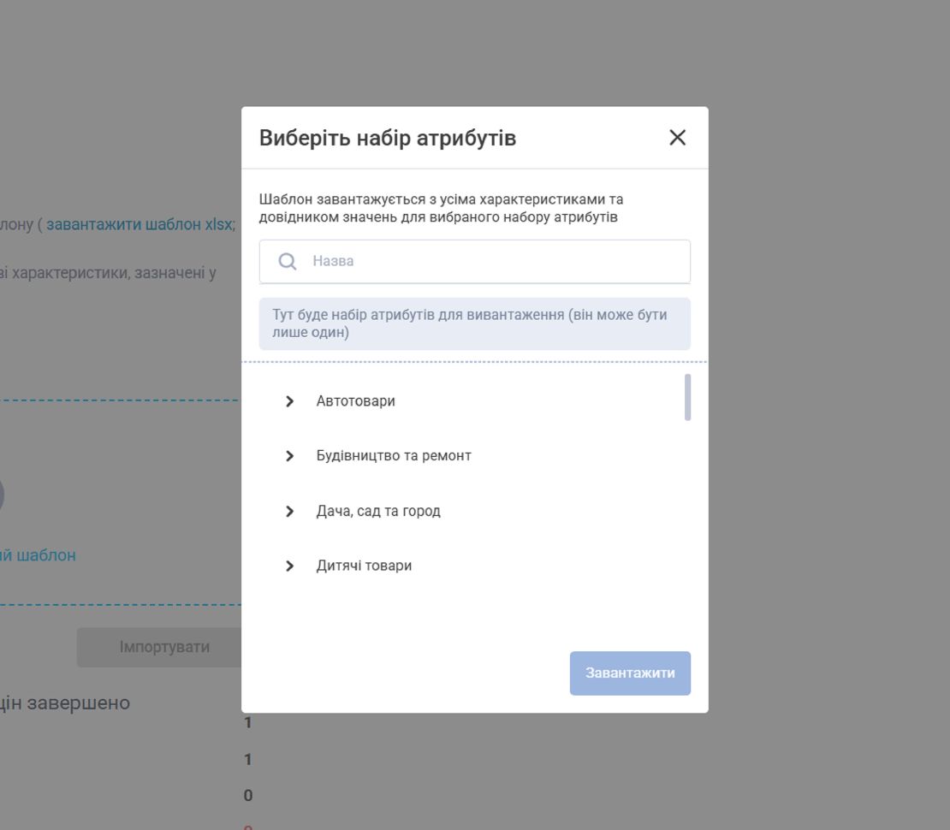Expand the Автотовари category chevron

289,401
